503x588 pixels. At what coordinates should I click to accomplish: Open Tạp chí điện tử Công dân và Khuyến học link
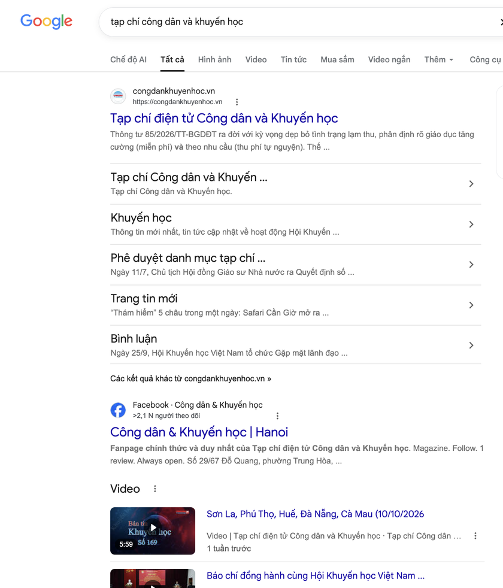(224, 118)
